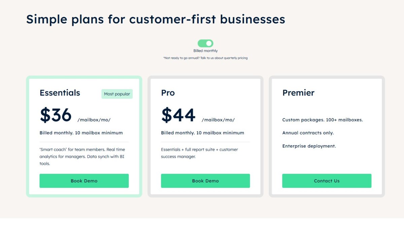Click the $44 price in Pro
404x225 pixels.
(x=178, y=115)
